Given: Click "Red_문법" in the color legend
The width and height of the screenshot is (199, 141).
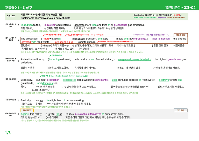Looking at the screenshot, I should (x=177, y=15).
